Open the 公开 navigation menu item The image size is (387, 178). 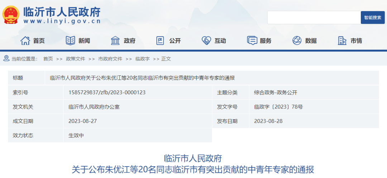point(175,41)
